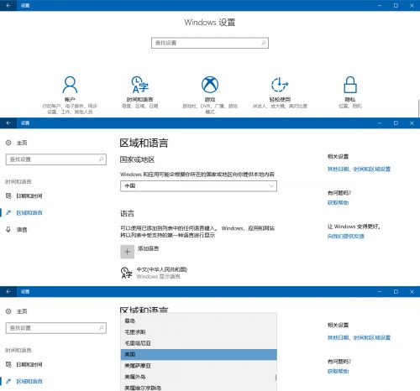Open the 时间和语言 settings icon
This screenshot has width=420, height=391.
139,85
